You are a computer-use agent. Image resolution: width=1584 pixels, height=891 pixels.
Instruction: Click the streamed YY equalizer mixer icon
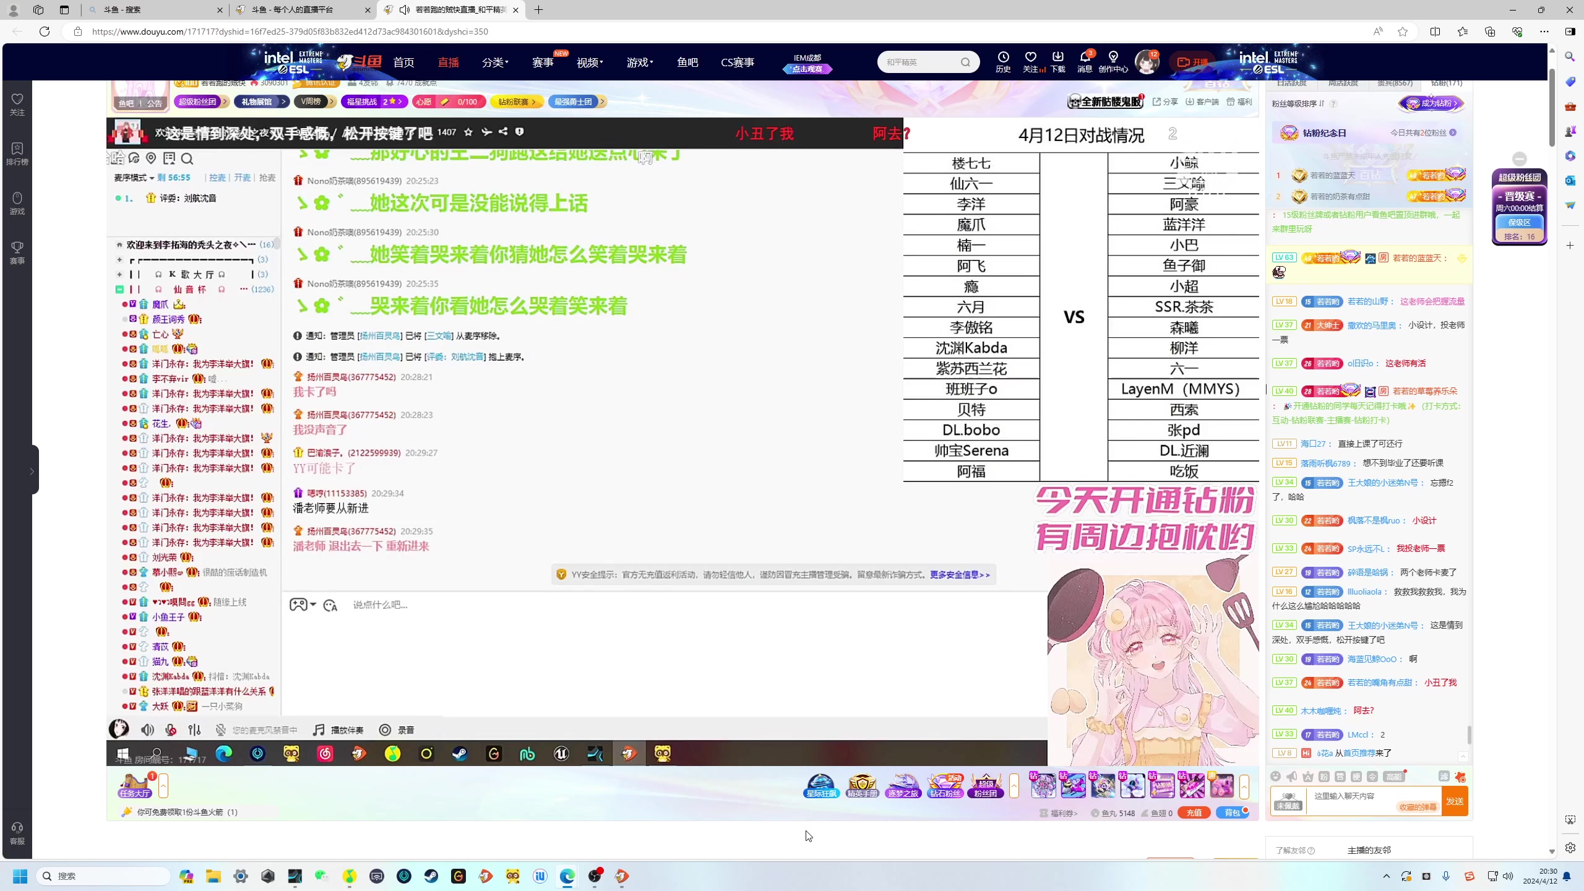click(194, 730)
